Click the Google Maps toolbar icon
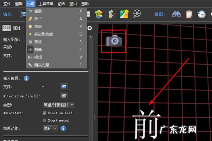Image resolution: width=212 pixels, height=141 pixels. [x=124, y=14]
